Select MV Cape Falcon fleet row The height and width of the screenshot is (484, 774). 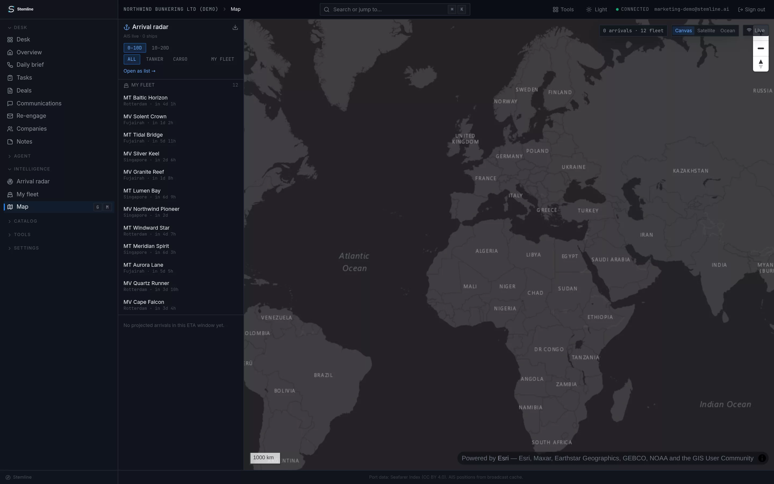click(x=181, y=305)
